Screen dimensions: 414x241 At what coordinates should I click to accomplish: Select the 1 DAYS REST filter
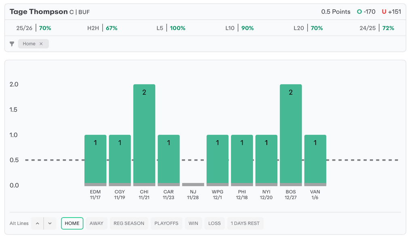[x=245, y=223]
